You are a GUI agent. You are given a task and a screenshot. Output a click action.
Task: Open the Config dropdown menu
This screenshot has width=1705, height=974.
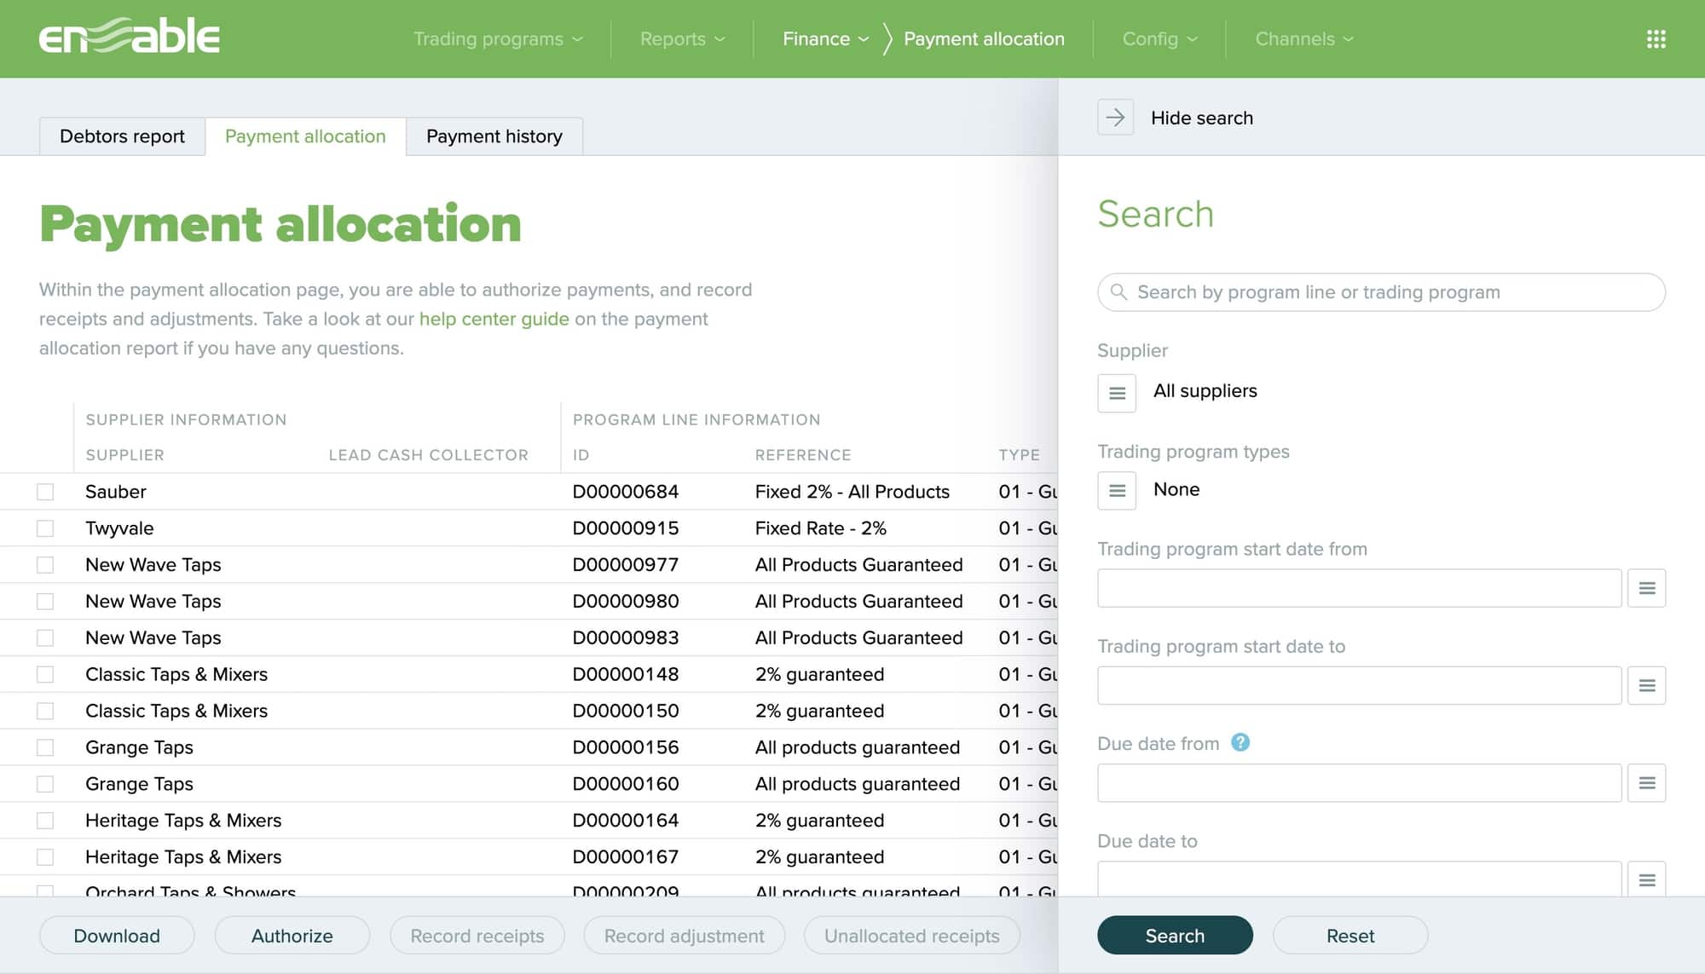point(1159,38)
